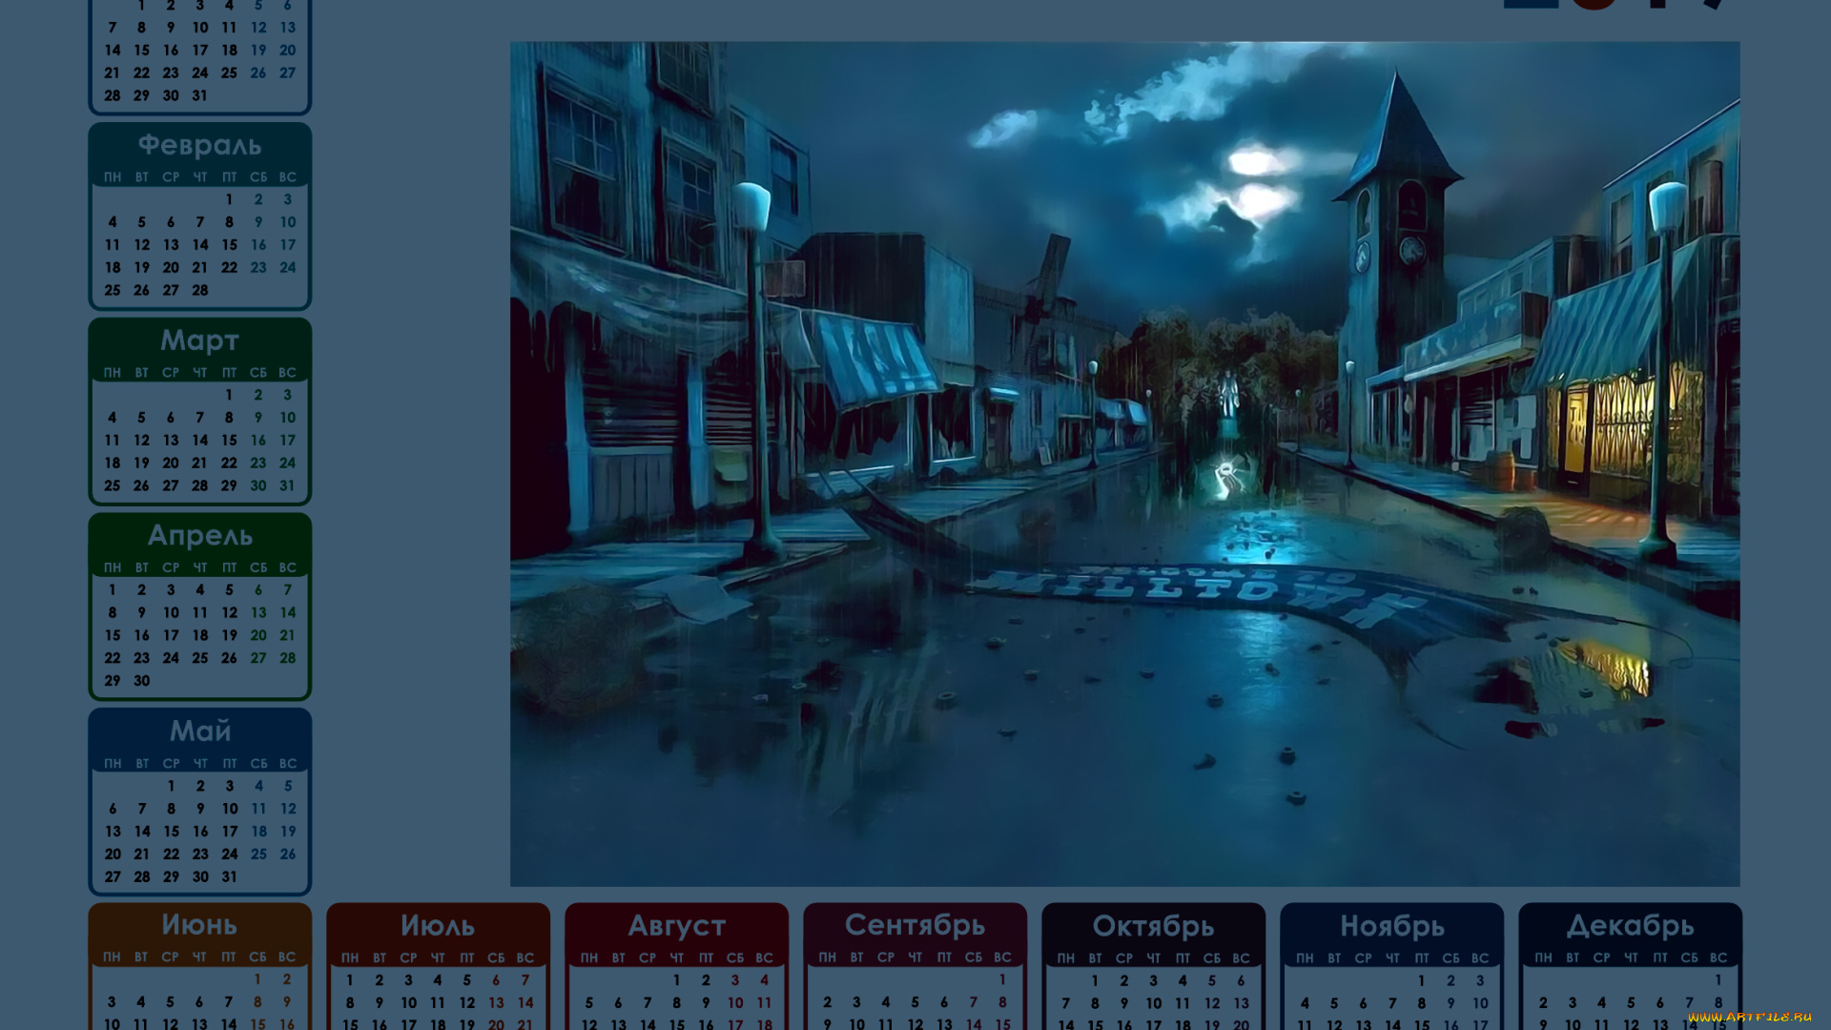Image resolution: width=1831 pixels, height=1030 pixels.
Task: Click the Июнь month header
Action: pyautogui.click(x=199, y=925)
